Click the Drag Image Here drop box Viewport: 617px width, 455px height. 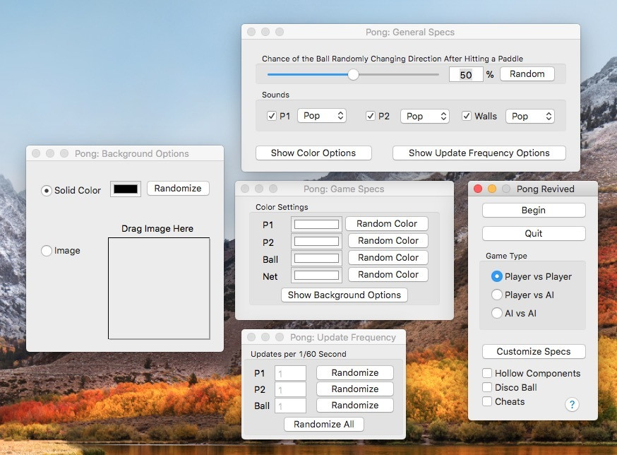click(159, 288)
